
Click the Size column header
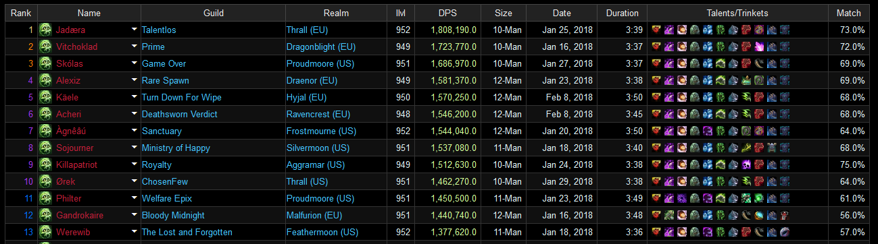point(504,13)
